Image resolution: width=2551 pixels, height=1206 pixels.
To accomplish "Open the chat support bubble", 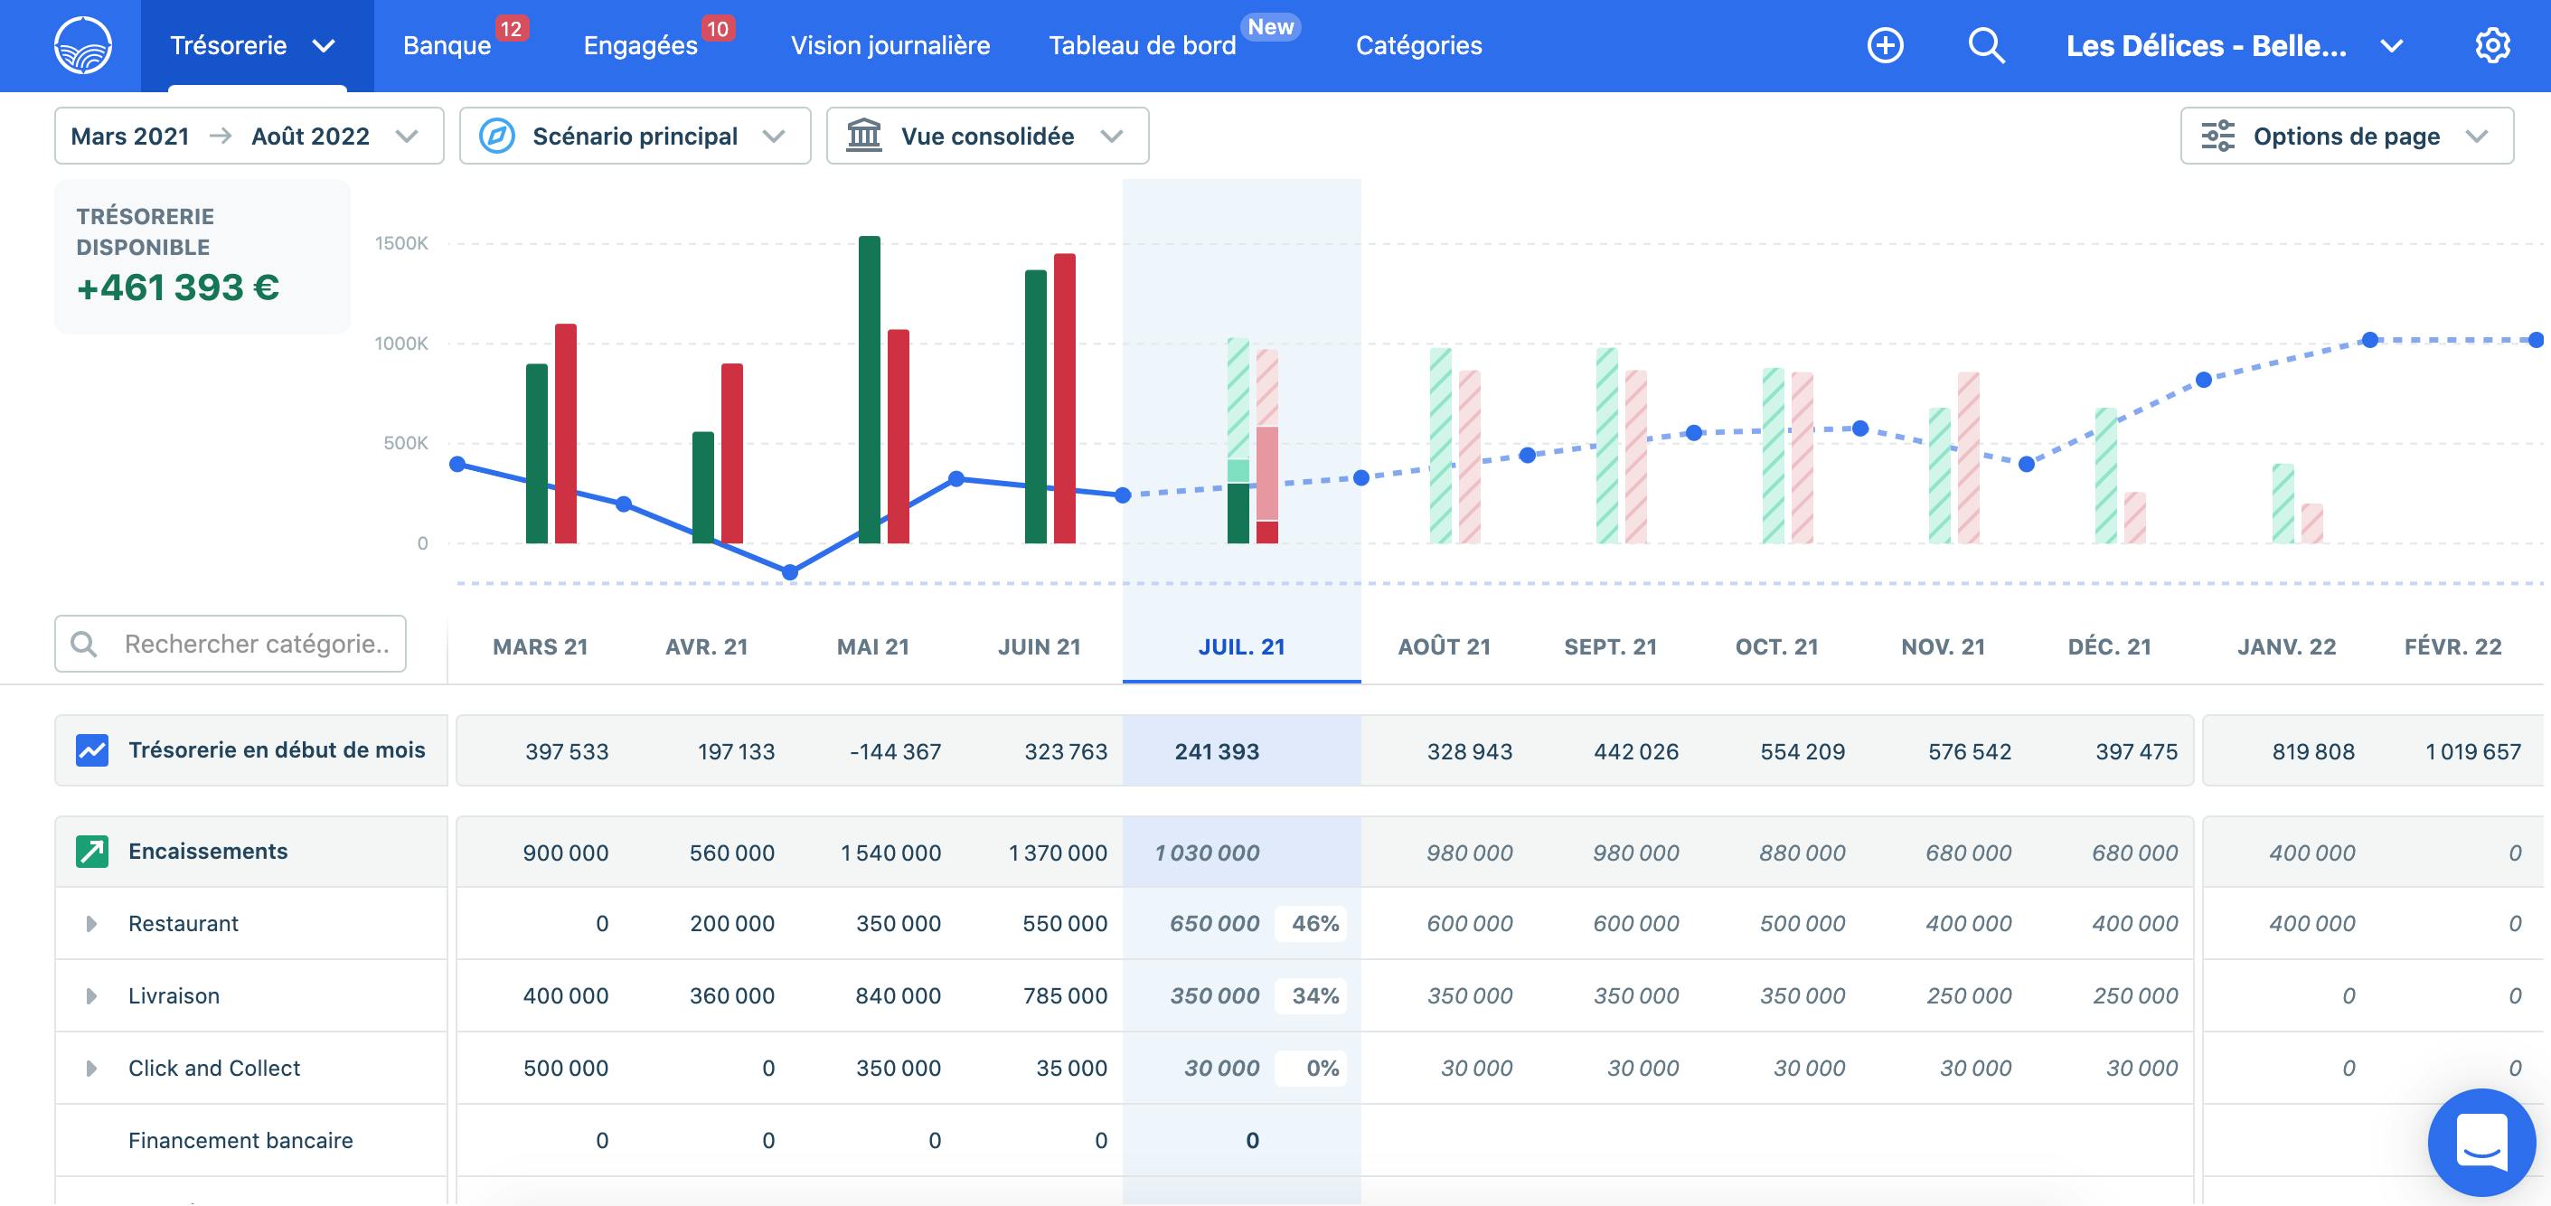I will click(2480, 1142).
